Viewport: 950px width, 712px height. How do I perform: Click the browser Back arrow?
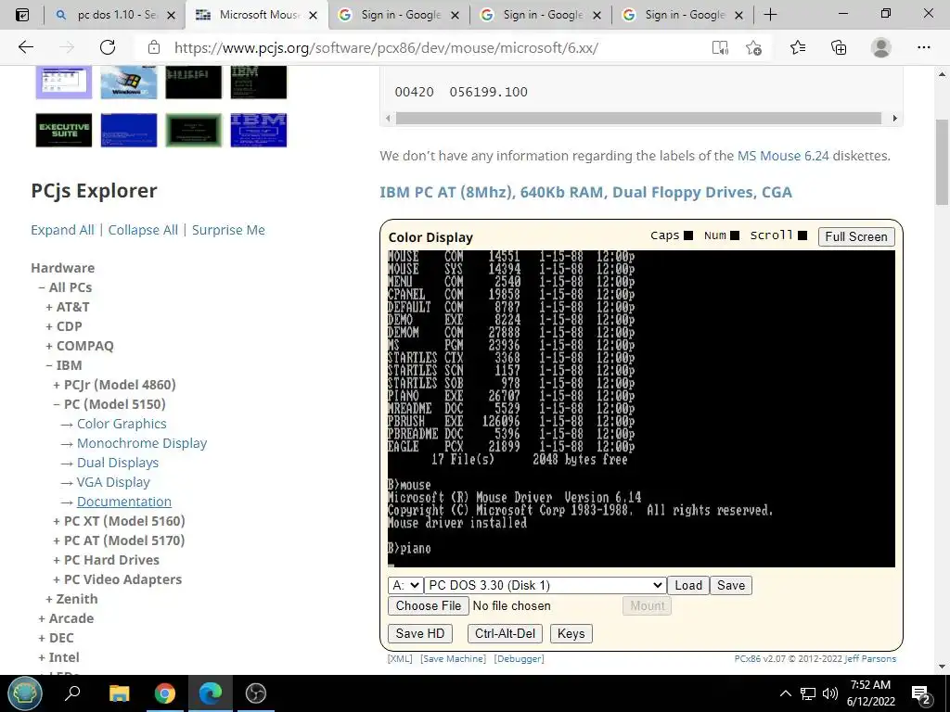point(25,47)
